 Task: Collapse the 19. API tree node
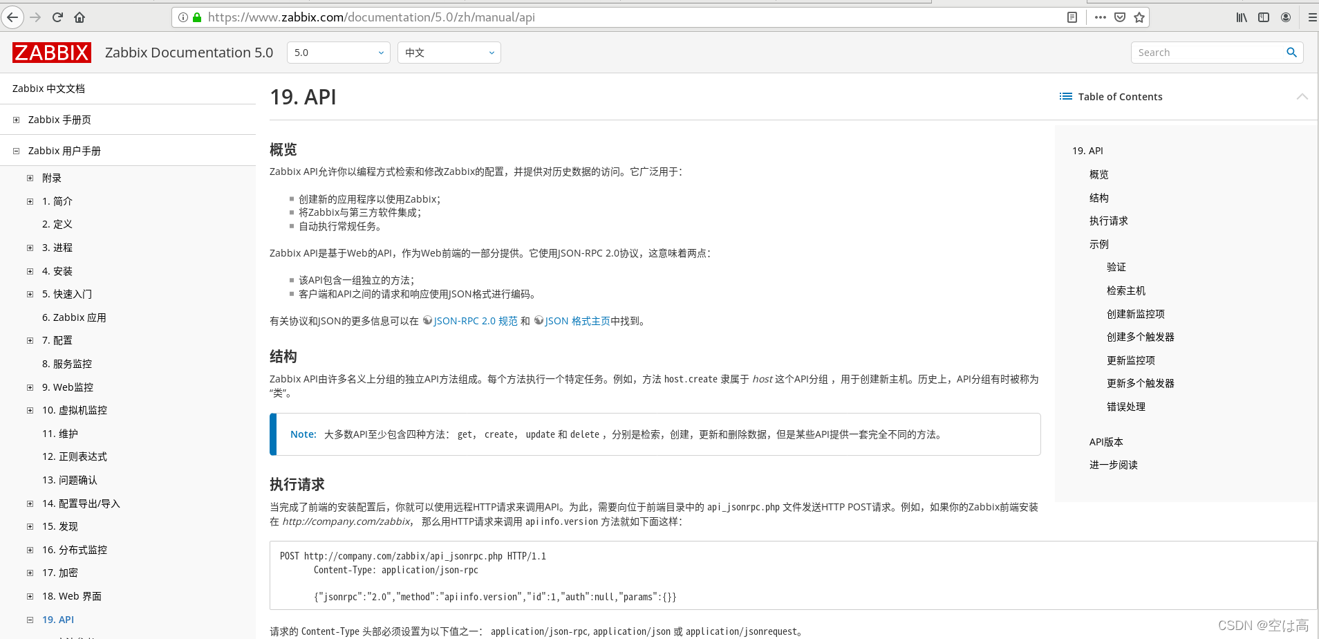tap(30, 620)
